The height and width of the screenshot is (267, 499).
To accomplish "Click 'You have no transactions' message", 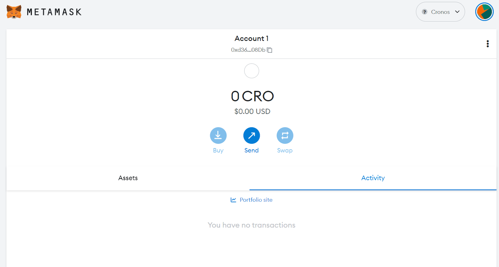I will pyautogui.click(x=252, y=225).
